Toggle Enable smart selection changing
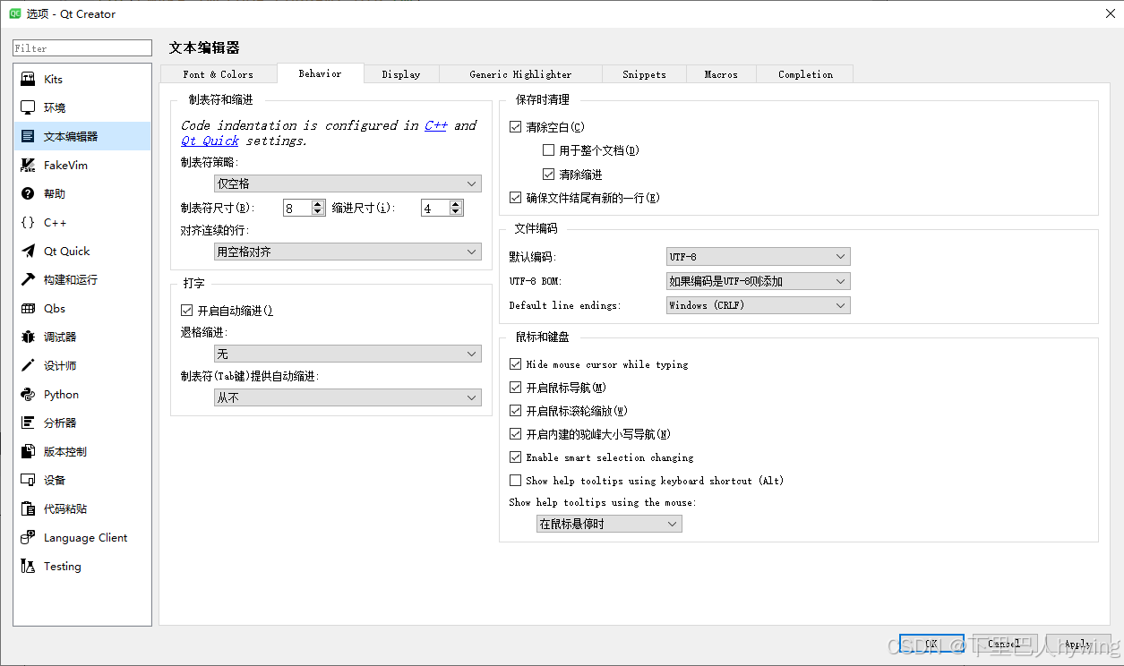The image size is (1124, 666). tap(515, 457)
